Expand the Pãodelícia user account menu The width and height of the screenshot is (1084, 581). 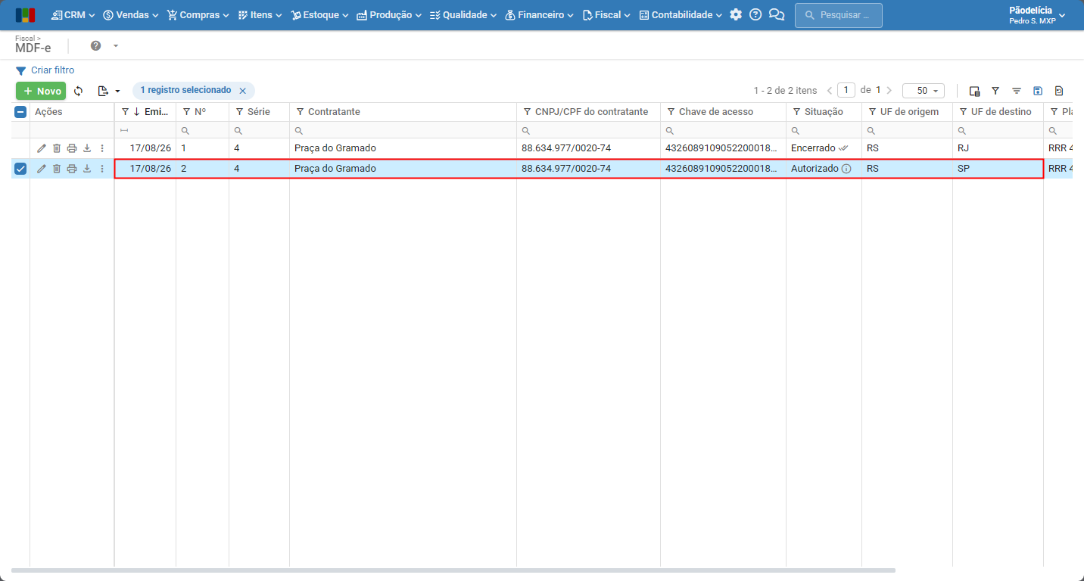tap(1037, 15)
